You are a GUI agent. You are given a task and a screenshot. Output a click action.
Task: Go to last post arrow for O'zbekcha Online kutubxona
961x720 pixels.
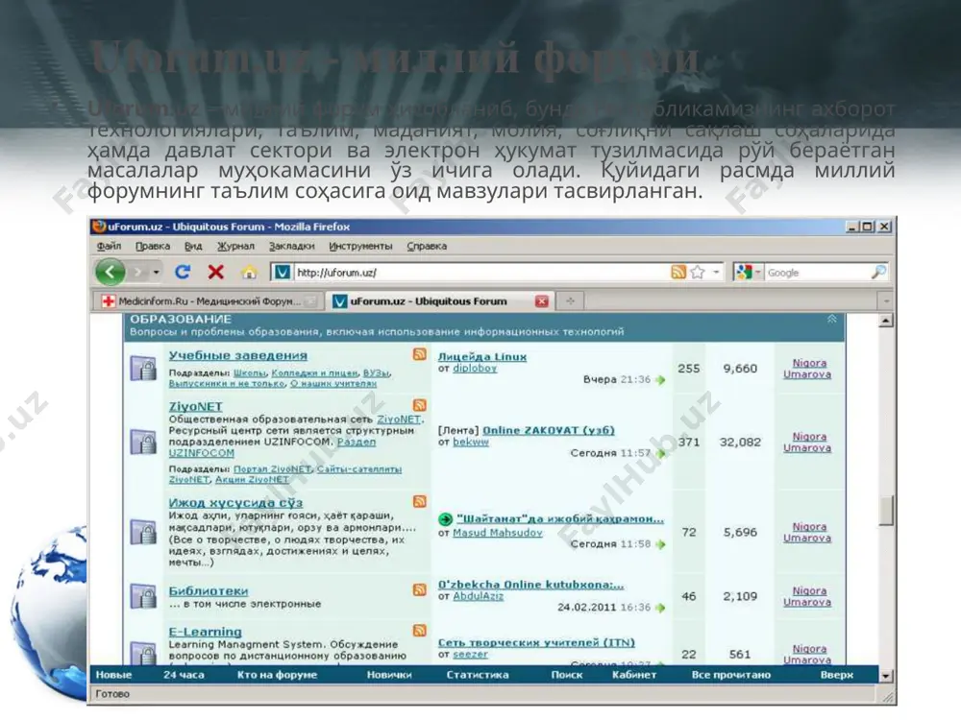660,608
